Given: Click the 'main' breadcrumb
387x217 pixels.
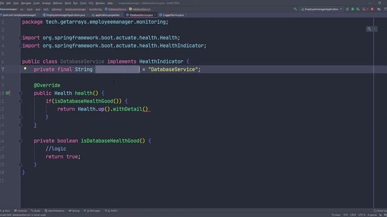Looking at the screenshot, I should (30, 10).
